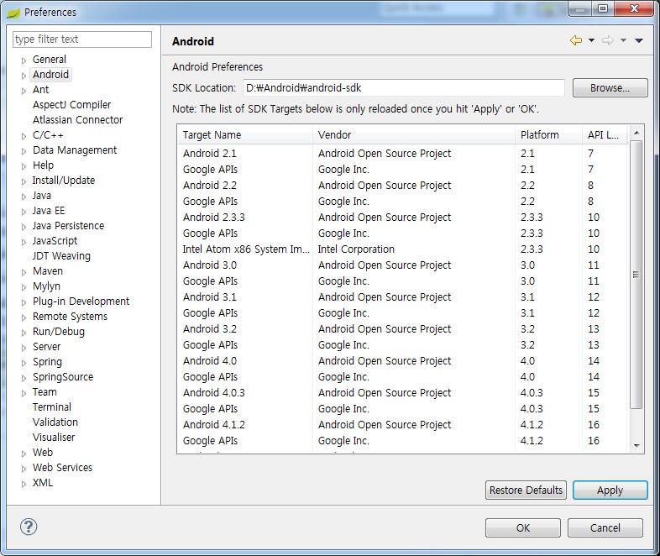Select the Android 3.1 target row
The height and width of the screenshot is (556, 660).
click(403, 297)
